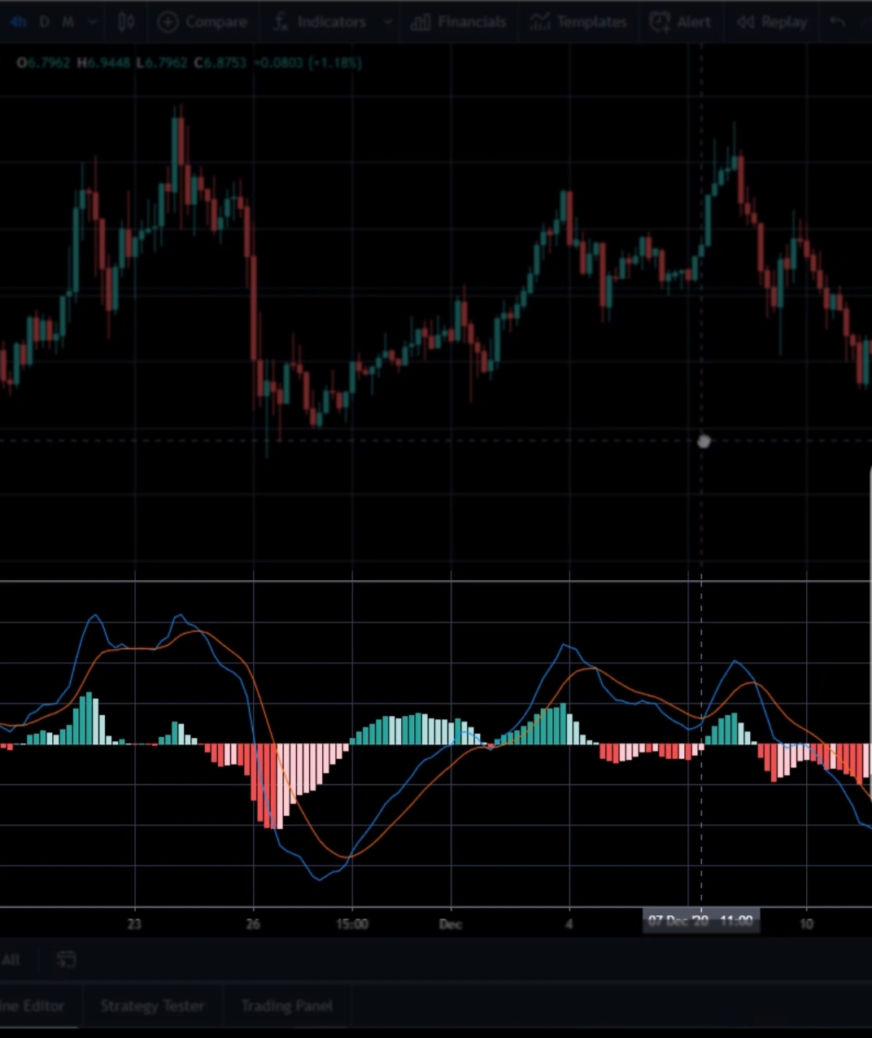The image size is (872, 1038).
Task: Create an Alert with the clock icon
Action: 660,22
